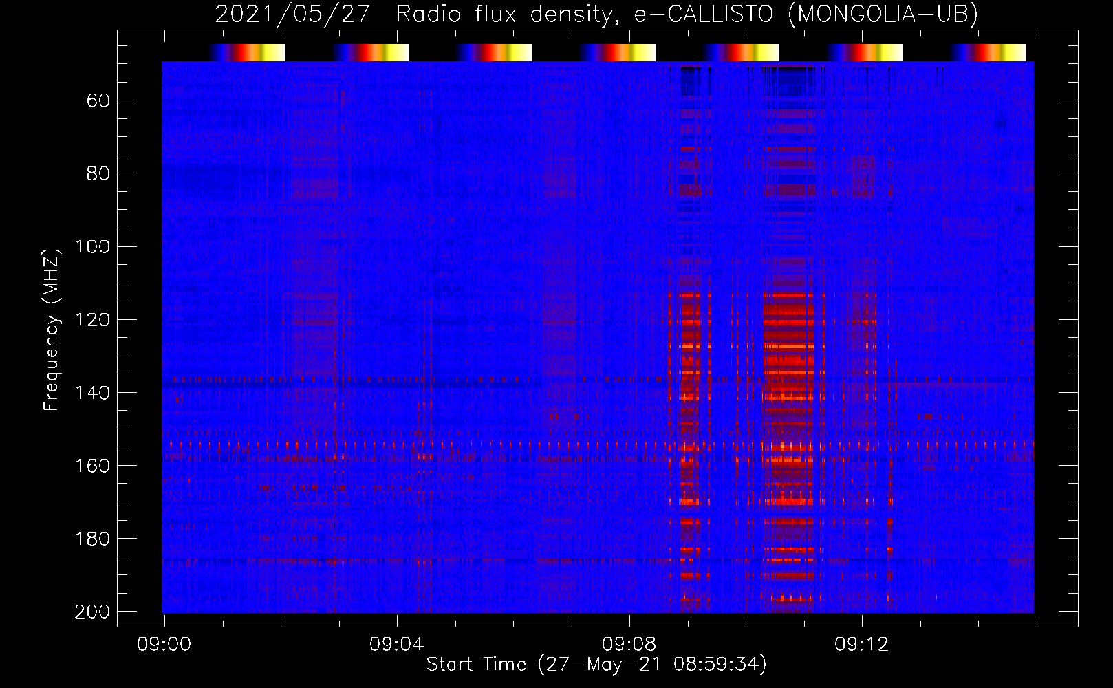
Task: Select the 100 MHz frequency tick label
Action: (x=92, y=246)
